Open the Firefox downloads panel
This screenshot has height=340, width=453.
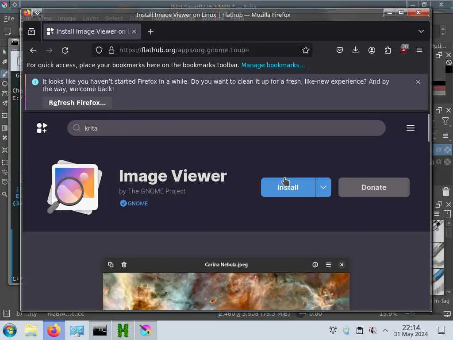point(355,50)
